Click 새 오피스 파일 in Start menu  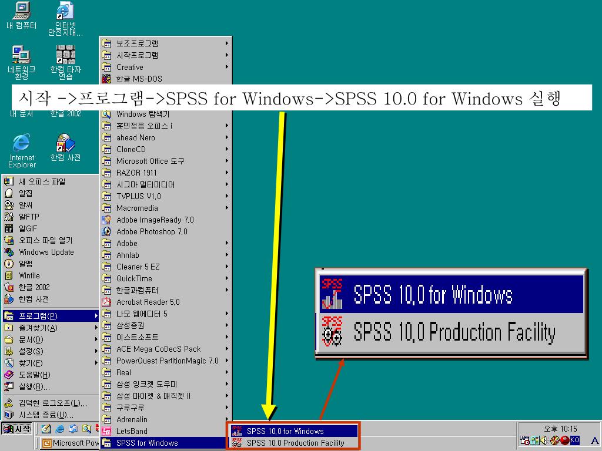pyautogui.click(x=50, y=181)
